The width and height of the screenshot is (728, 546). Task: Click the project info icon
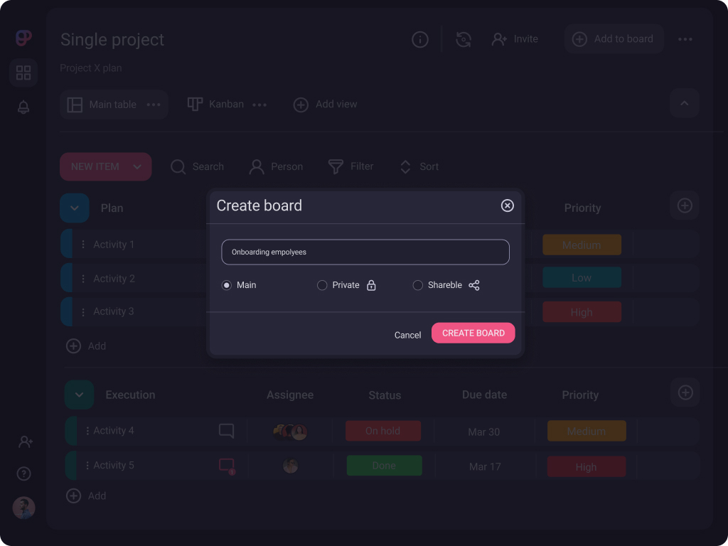click(420, 40)
